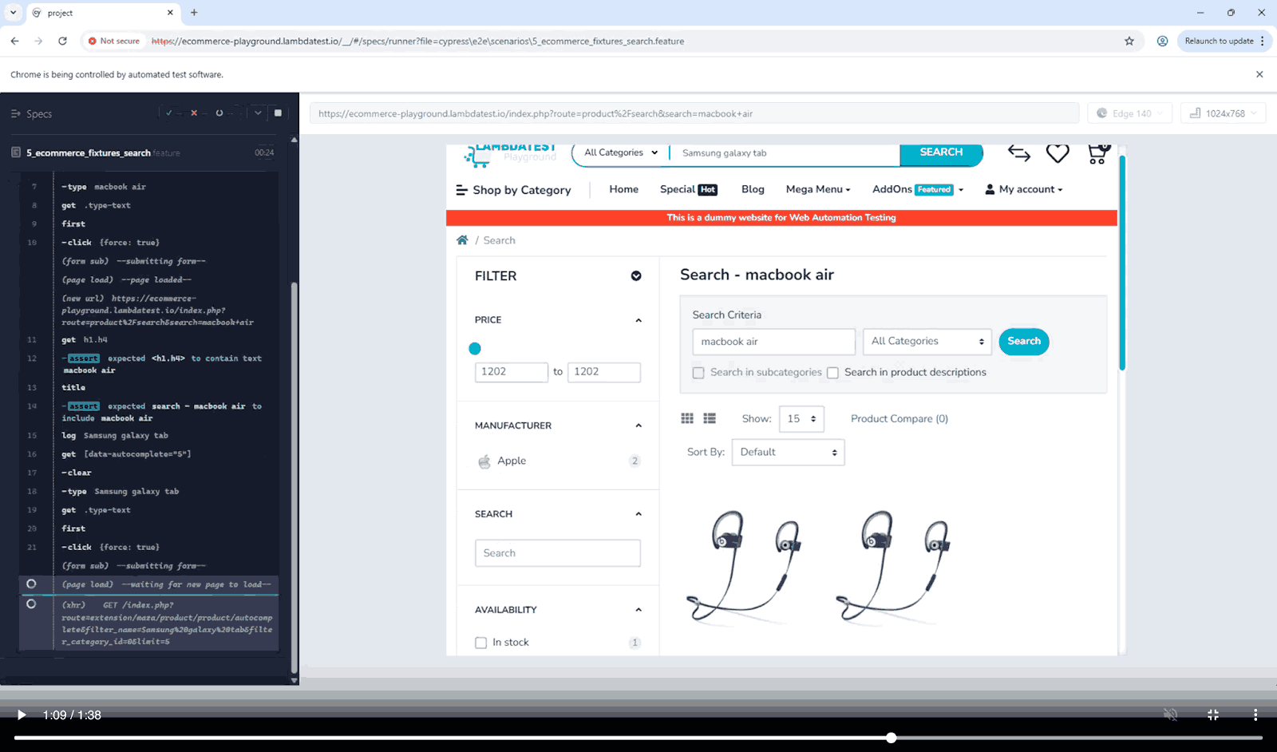
Task: Enable Search in subcategories checkbox
Action: [698, 373]
